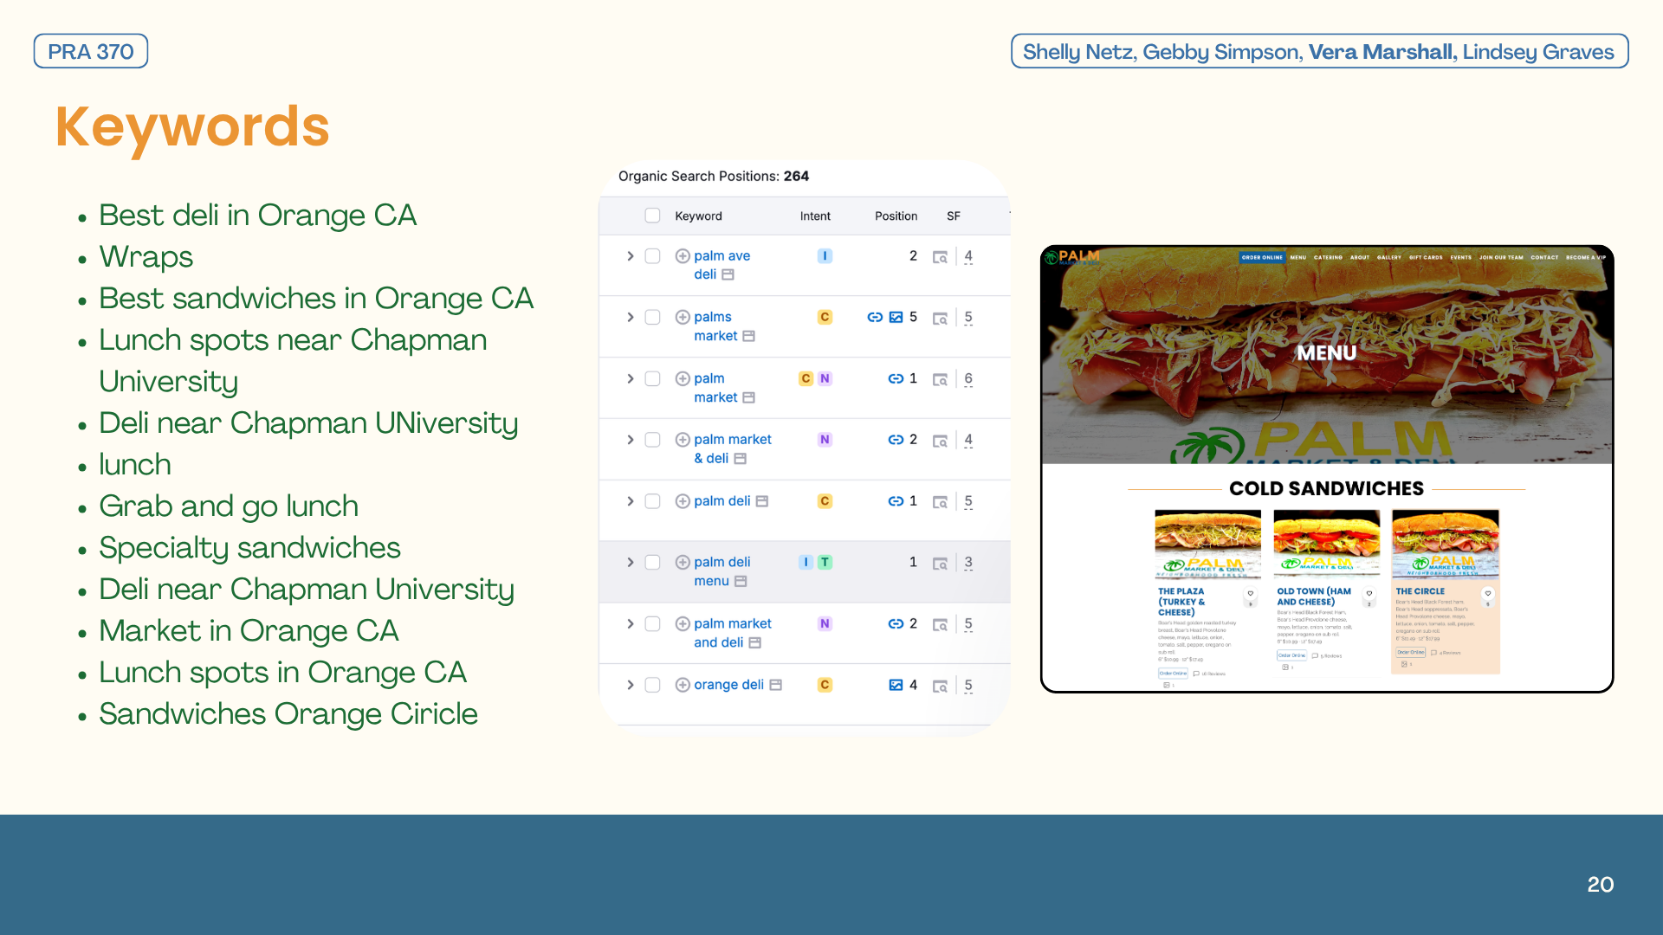Click the link icon in the 'palm deli' row
The width and height of the screenshot is (1663, 935).
click(x=896, y=501)
